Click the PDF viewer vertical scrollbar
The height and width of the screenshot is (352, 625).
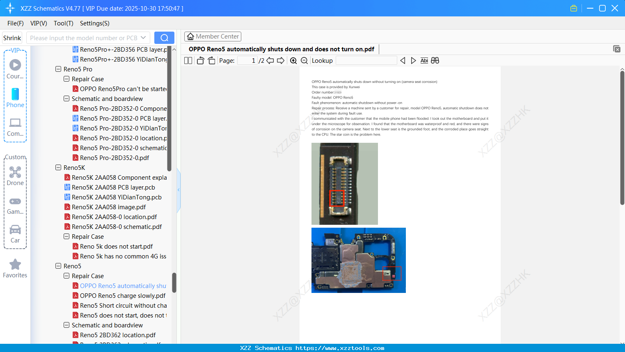(622, 138)
